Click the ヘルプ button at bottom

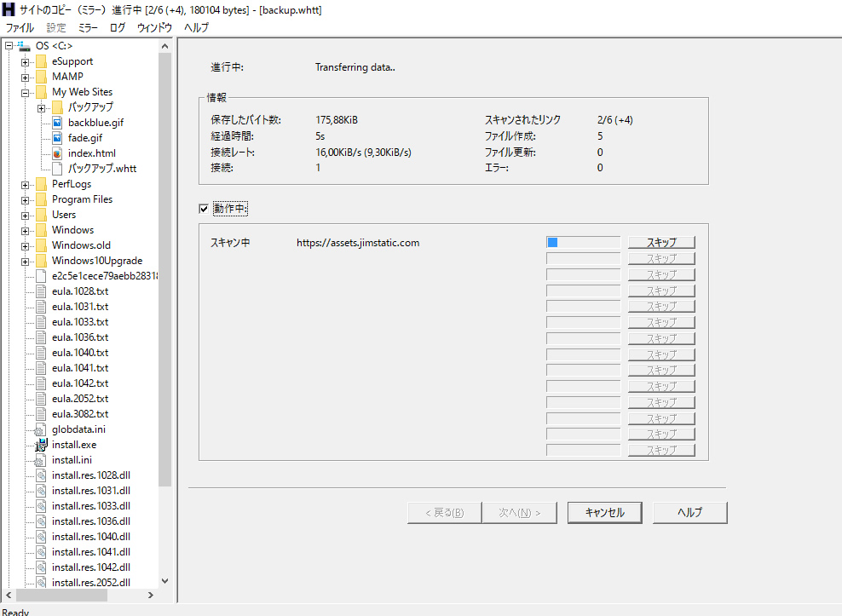point(689,512)
